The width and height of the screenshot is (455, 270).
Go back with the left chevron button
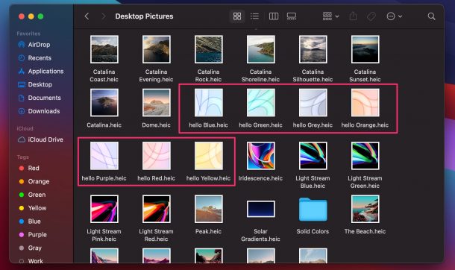point(87,16)
